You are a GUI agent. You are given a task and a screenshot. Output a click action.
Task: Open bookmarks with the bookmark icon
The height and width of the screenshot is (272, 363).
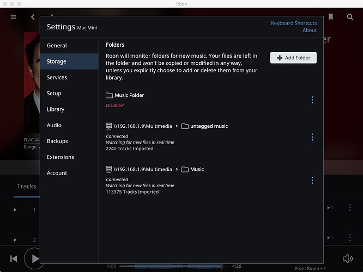(331, 17)
